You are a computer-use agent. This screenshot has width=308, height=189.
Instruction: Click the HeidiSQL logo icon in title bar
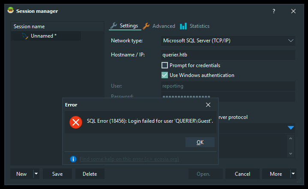coord(10,11)
